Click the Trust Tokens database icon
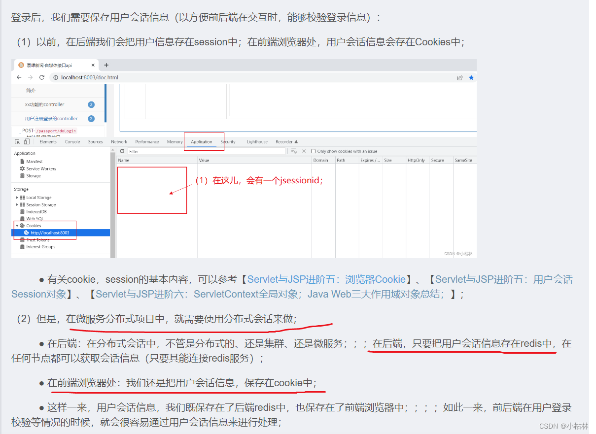596x434 pixels. tap(22, 240)
